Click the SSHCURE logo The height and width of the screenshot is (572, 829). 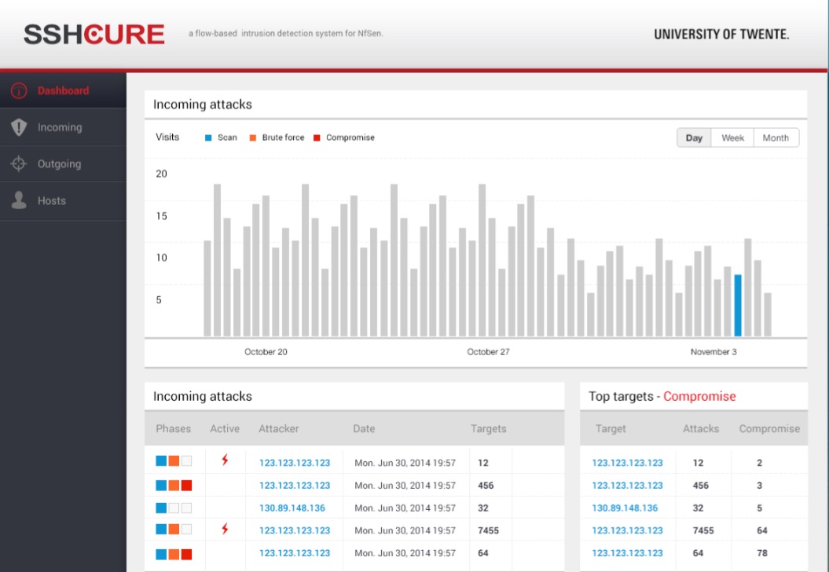tap(94, 35)
